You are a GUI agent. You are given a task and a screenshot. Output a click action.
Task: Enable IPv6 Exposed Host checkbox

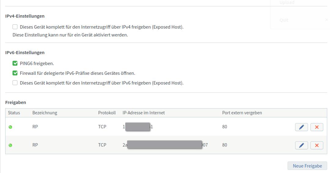15,83
